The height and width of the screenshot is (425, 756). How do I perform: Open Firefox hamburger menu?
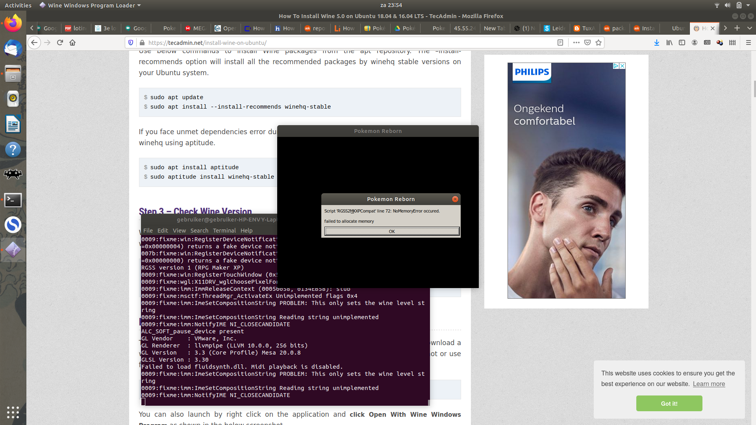tap(748, 42)
